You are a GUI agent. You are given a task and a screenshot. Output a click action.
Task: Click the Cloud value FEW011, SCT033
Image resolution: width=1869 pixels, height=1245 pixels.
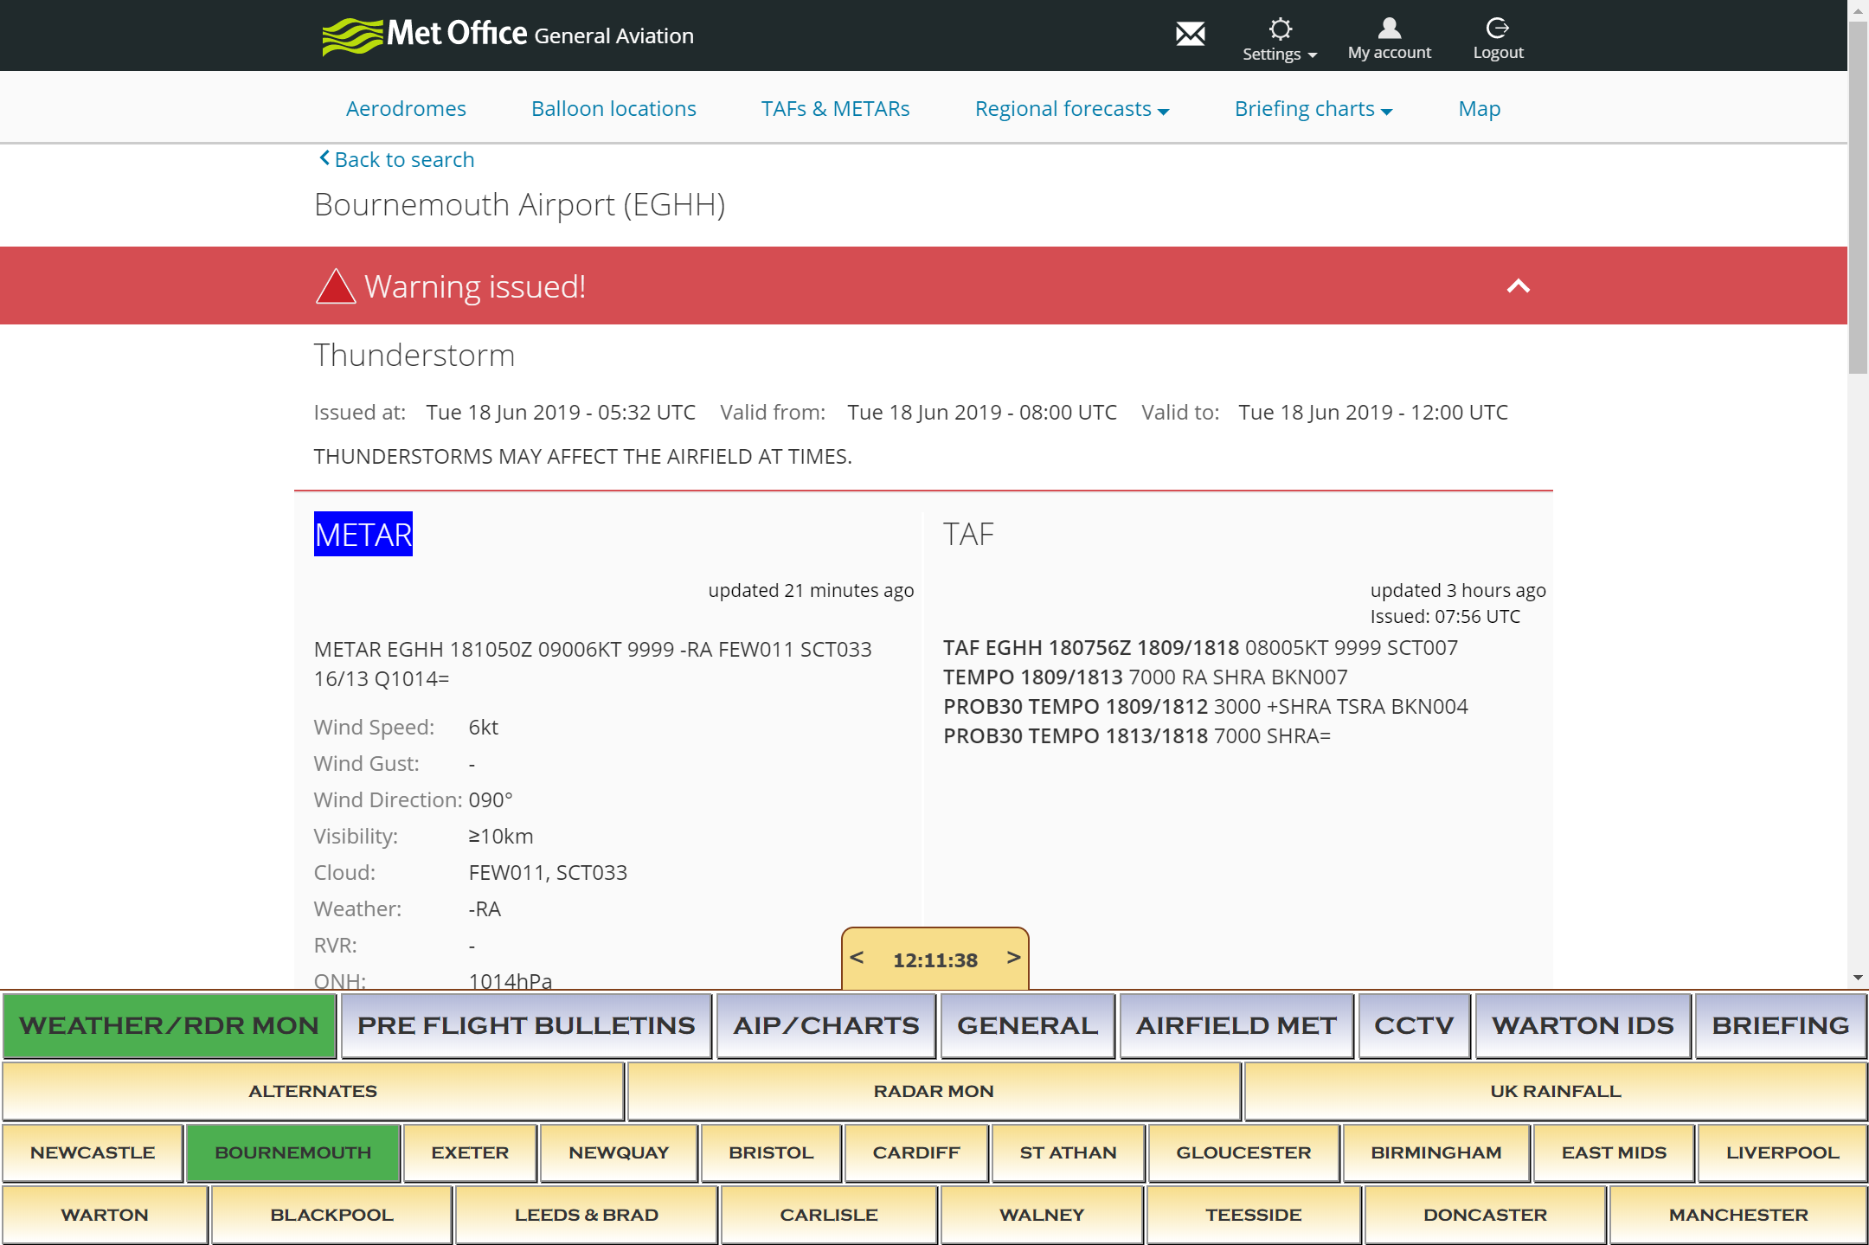[x=548, y=873]
